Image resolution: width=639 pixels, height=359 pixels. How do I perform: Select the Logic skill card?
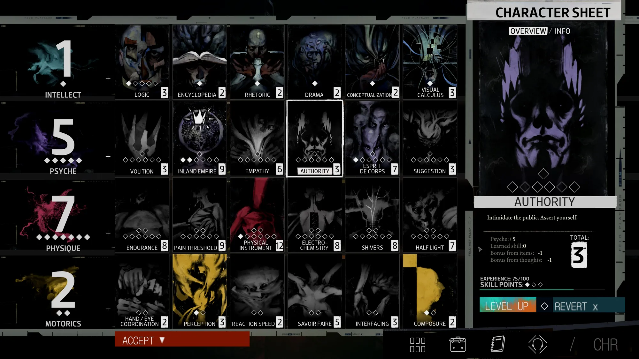142,62
